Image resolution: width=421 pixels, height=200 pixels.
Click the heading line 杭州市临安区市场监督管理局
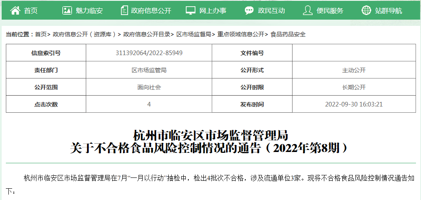[211, 136]
